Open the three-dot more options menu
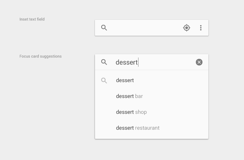Image resolution: width=244 pixels, height=160 pixels. (201, 28)
